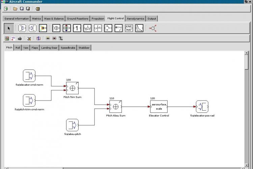Select the function table plot block tool
Screen dimensions: 253x169
[x=139, y=28]
